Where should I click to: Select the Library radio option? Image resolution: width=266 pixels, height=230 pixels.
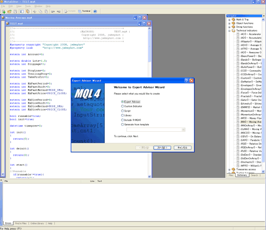(122, 115)
